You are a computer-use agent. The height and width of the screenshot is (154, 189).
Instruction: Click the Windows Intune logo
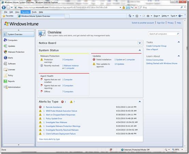click(21, 24)
